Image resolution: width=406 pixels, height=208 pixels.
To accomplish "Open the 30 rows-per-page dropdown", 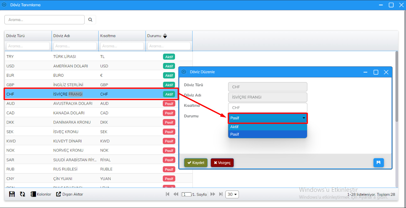I will pos(232,194).
